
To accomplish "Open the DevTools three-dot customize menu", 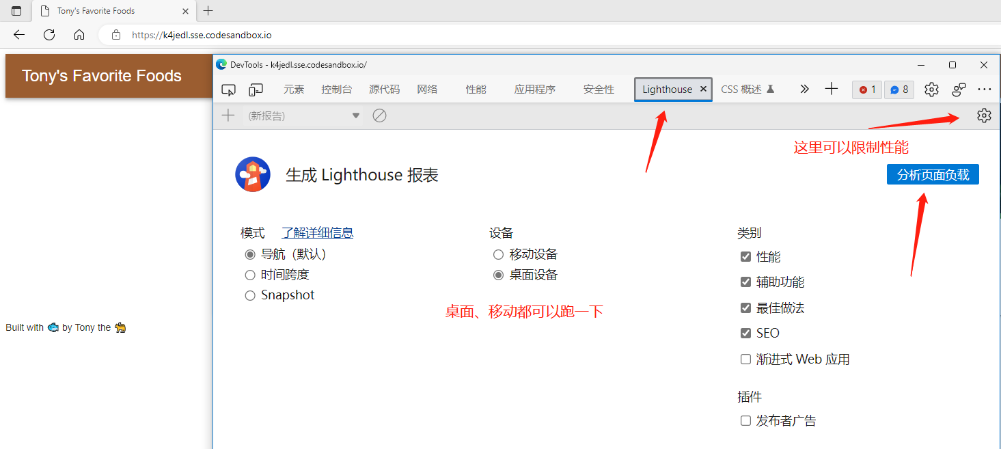I will coord(984,90).
